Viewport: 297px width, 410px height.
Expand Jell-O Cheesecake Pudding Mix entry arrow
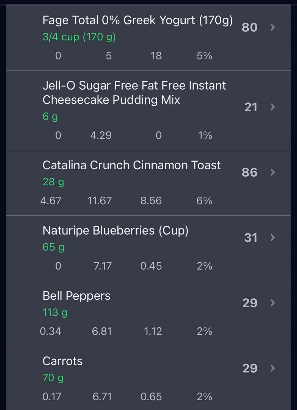click(273, 107)
